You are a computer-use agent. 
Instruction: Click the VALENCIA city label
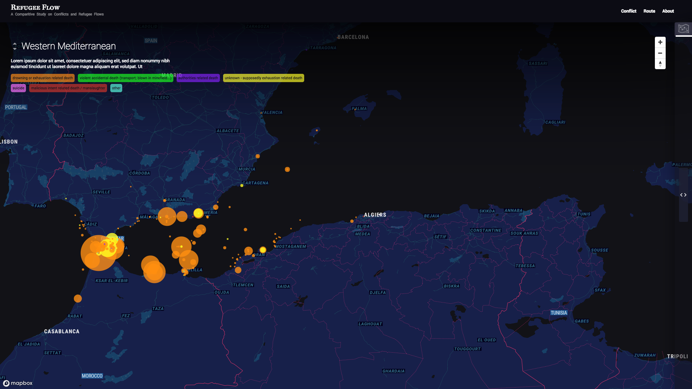(272, 113)
